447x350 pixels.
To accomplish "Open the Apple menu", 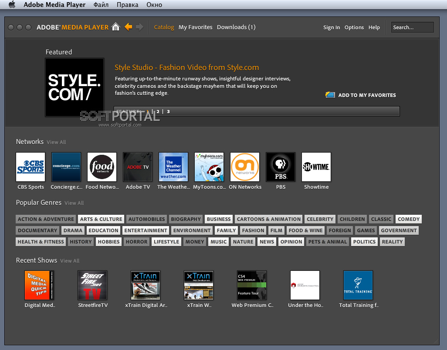I will point(12,4).
